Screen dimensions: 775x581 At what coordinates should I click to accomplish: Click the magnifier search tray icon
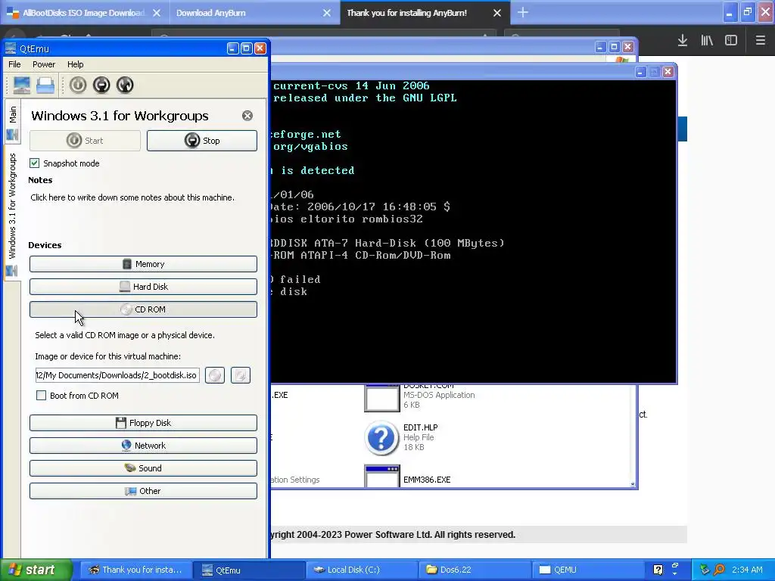pos(719,570)
